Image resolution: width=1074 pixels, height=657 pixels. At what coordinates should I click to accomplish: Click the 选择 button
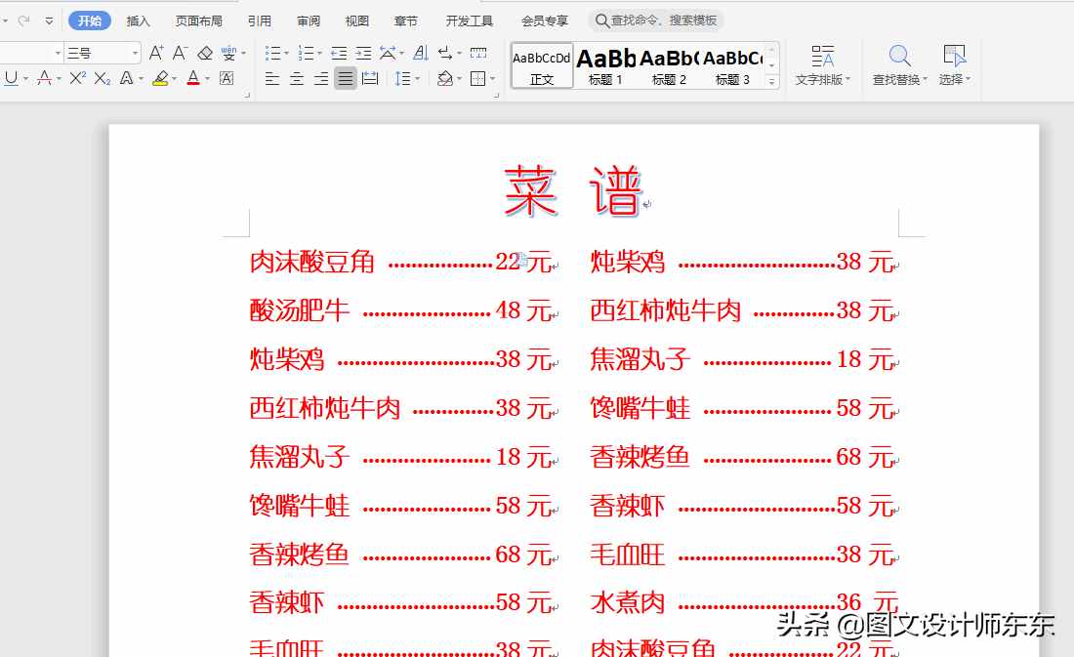coord(954,65)
